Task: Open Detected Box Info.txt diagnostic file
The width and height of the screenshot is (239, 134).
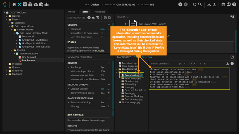Action: pyautogui.click(x=135, y=90)
